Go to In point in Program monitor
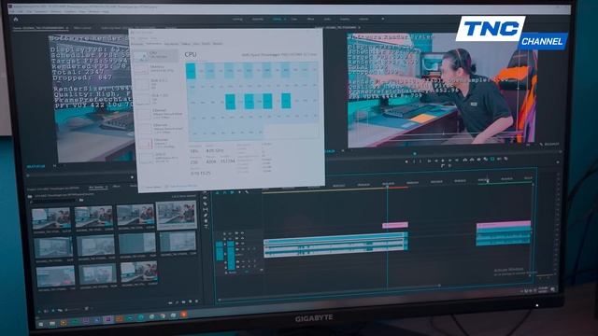The image size is (598, 336). tap(430, 161)
